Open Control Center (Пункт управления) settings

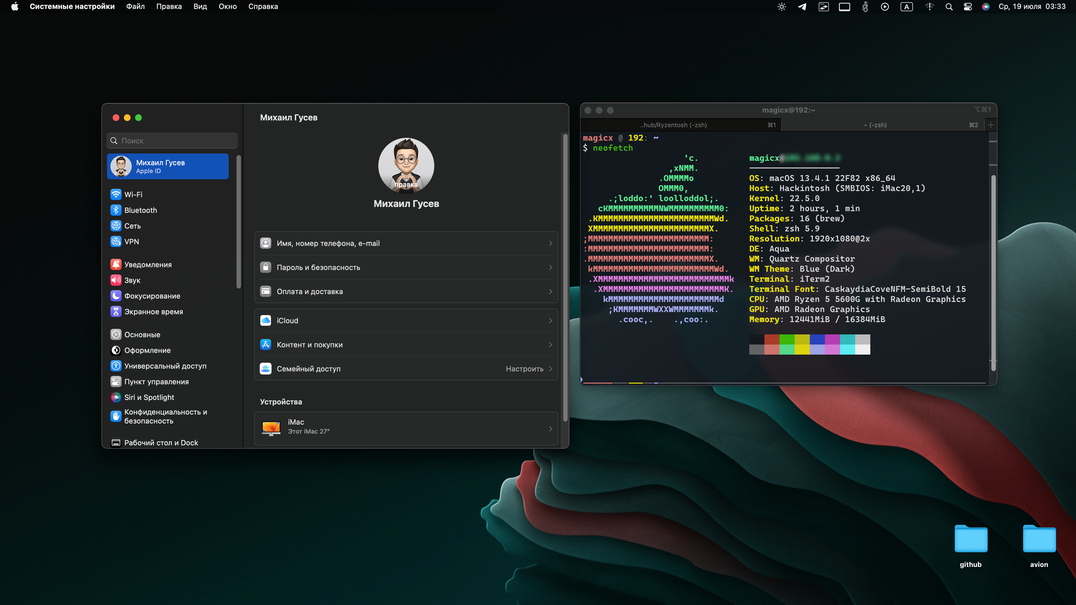(x=156, y=381)
